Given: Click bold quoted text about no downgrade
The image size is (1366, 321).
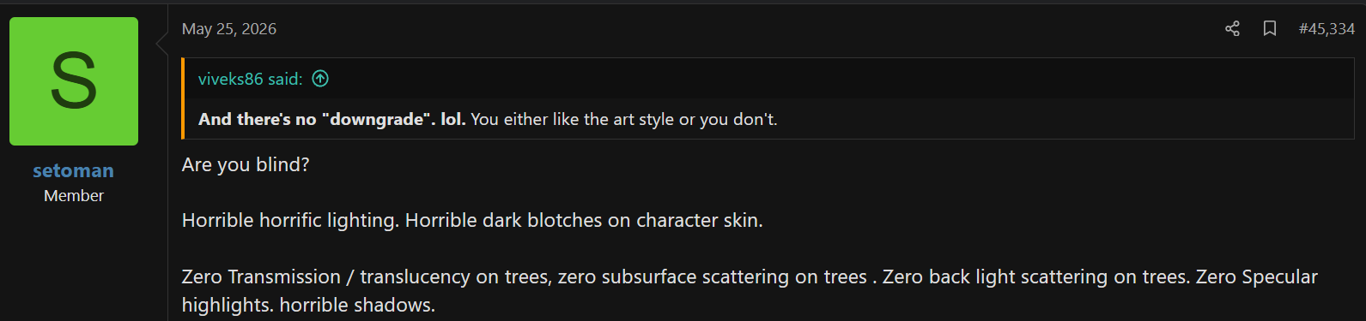Looking at the screenshot, I should [x=332, y=119].
